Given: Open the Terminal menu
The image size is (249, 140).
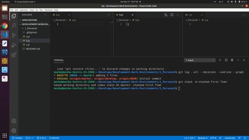Looking at the screenshot, I should tap(48, 10).
